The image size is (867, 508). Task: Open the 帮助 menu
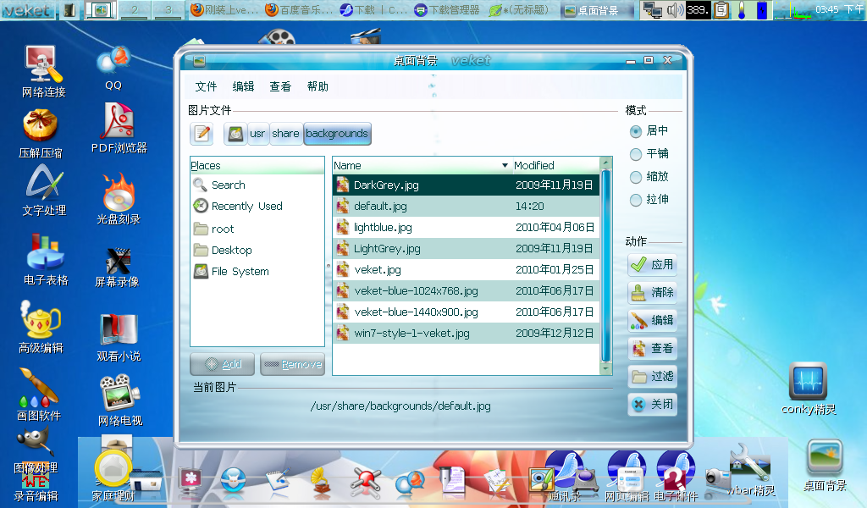point(318,87)
